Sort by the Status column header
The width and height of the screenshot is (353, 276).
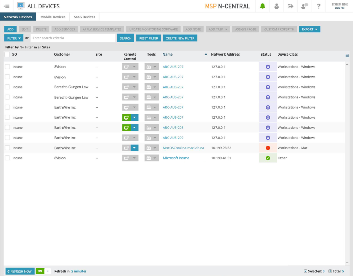(266, 54)
